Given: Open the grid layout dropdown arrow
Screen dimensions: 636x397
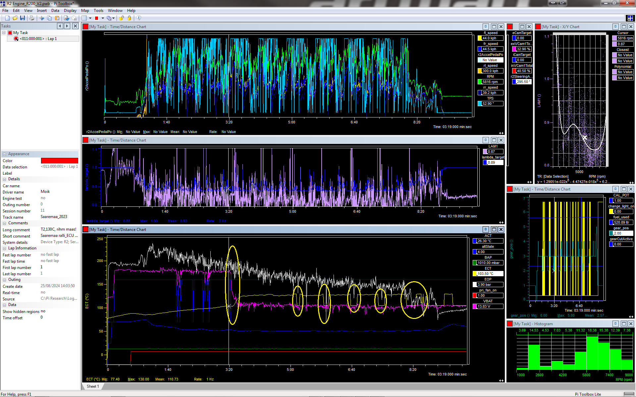Looking at the screenshot, I should [90, 18].
